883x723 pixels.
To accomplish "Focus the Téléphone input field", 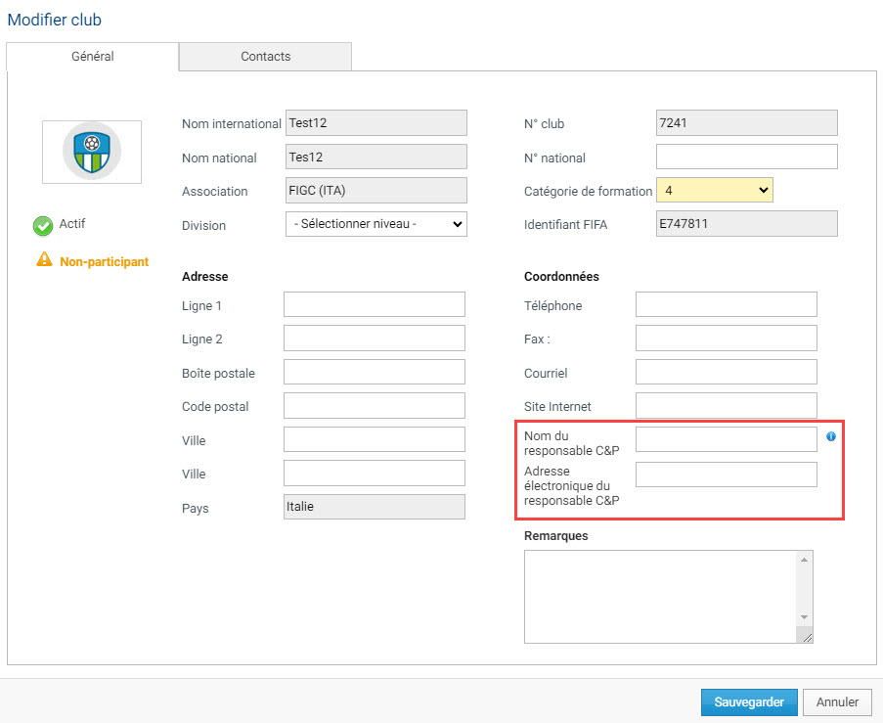I will (x=727, y=304).
